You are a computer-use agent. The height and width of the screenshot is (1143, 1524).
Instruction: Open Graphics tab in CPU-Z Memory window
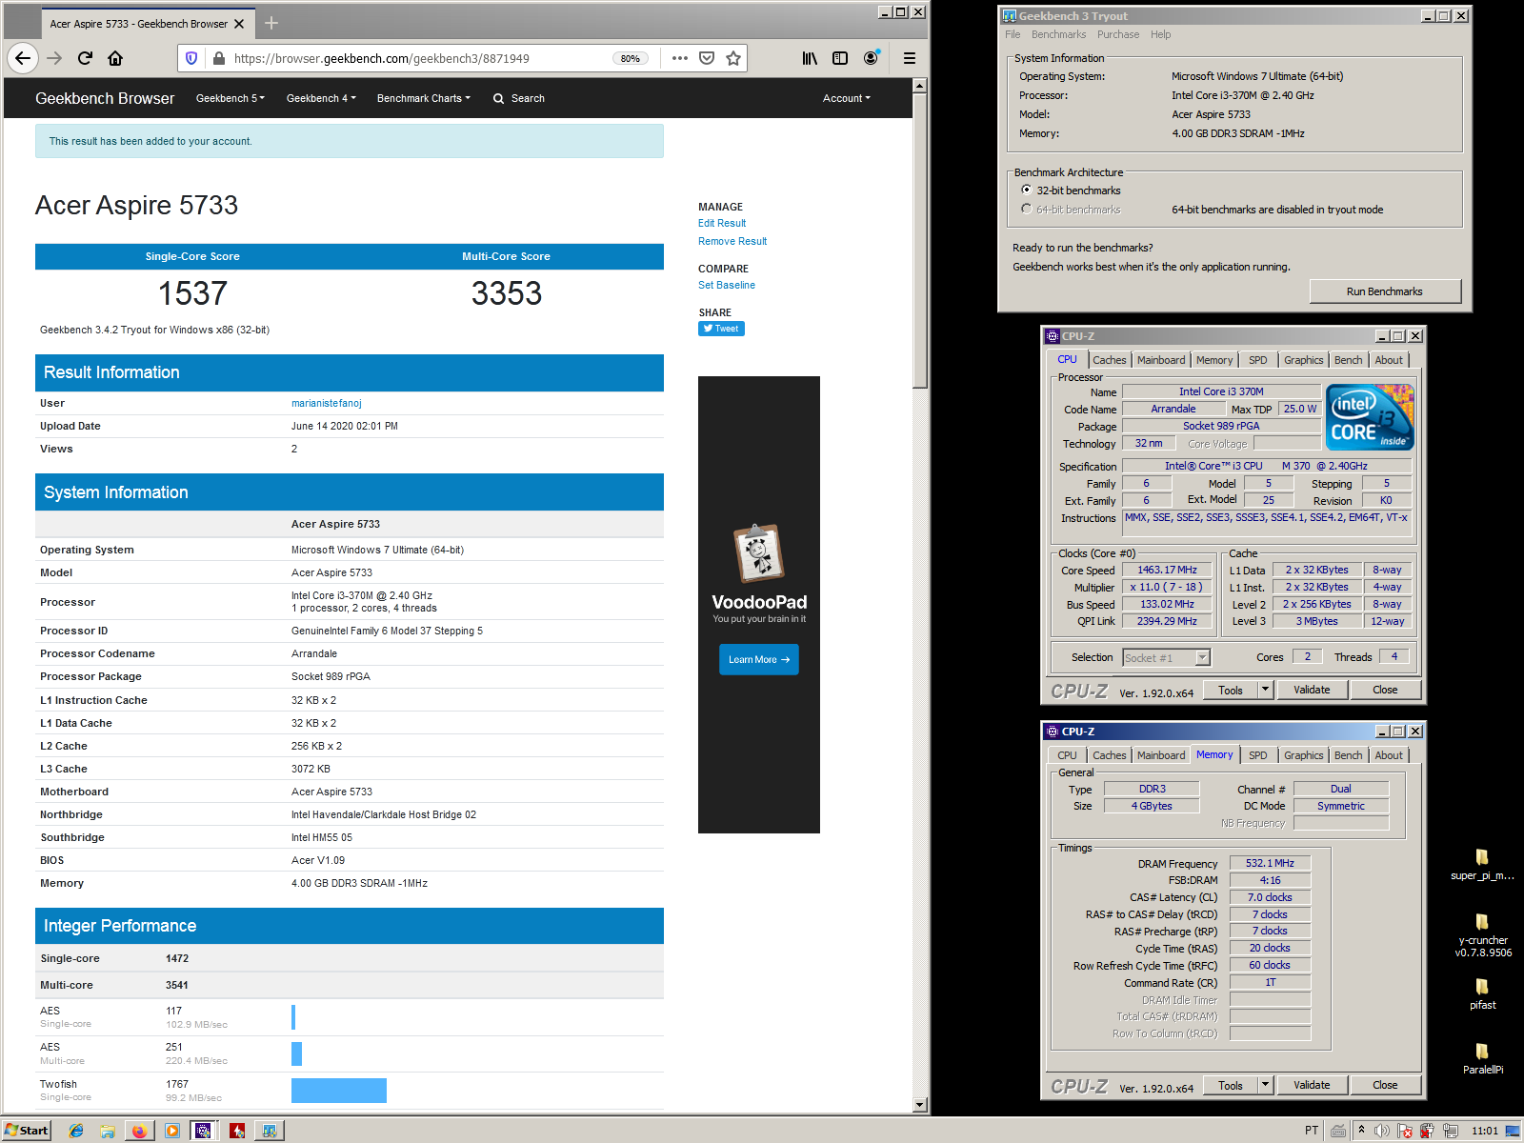[1303, 755]
